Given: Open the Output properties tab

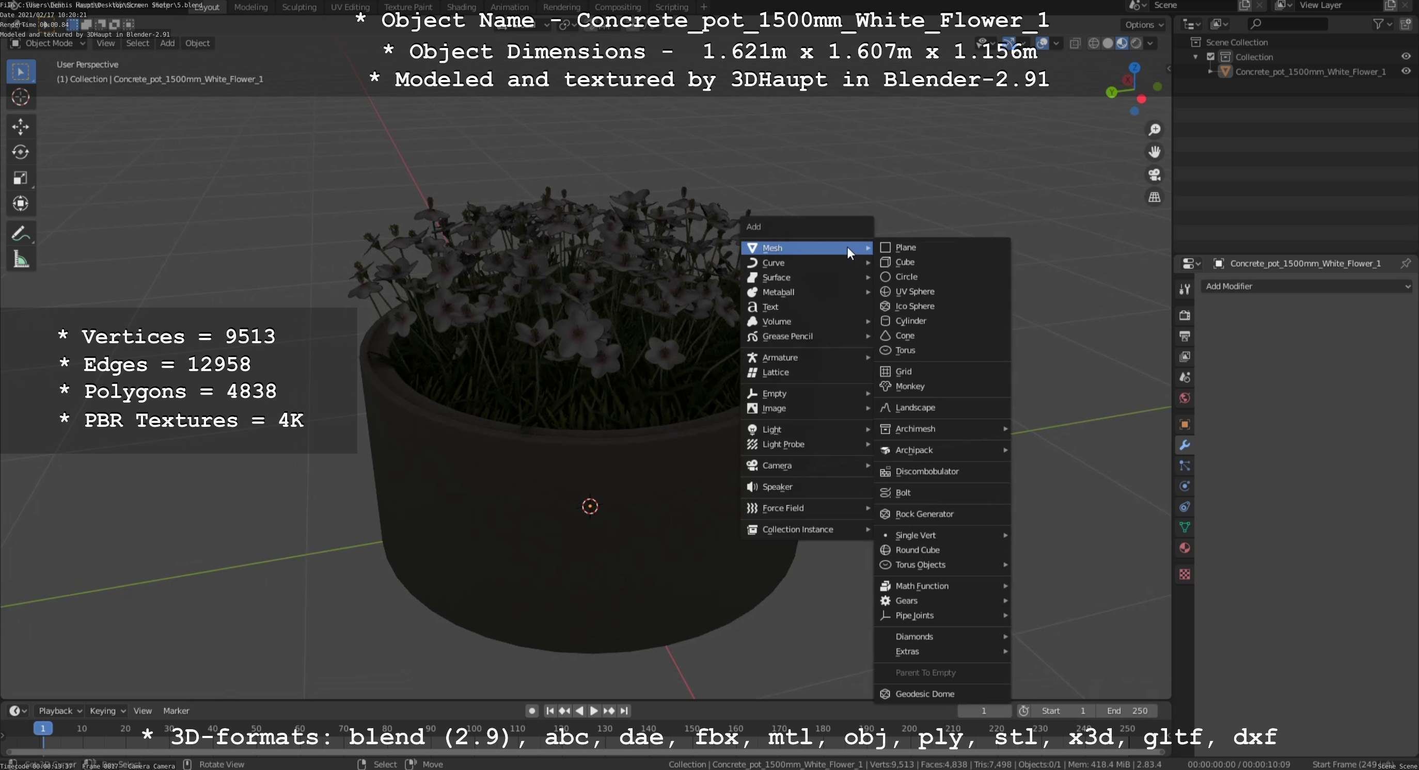Looking at the screenshot, I should coord(1185,336).
